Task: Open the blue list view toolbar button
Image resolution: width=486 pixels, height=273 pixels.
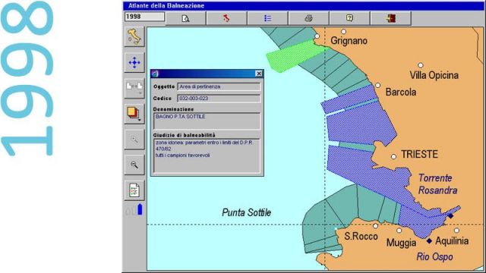Action: click(x=268, y=18)
